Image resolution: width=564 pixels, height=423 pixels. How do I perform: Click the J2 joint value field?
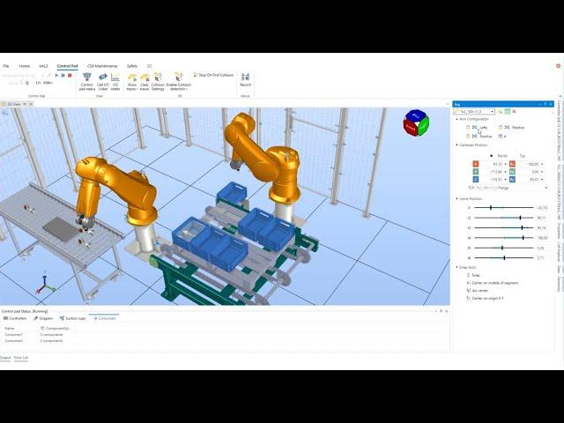(x=542, y=218)
